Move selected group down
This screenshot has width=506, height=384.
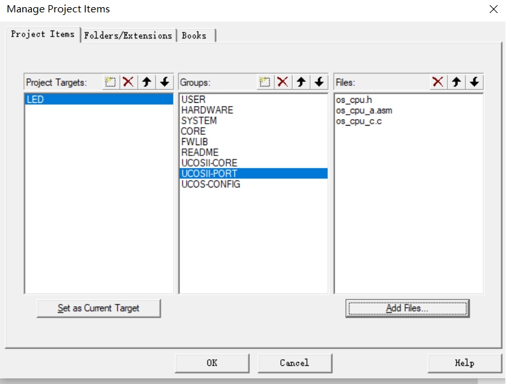(319, 82)
